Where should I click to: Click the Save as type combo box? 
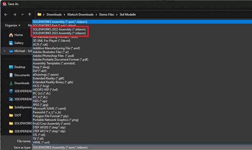142,148
